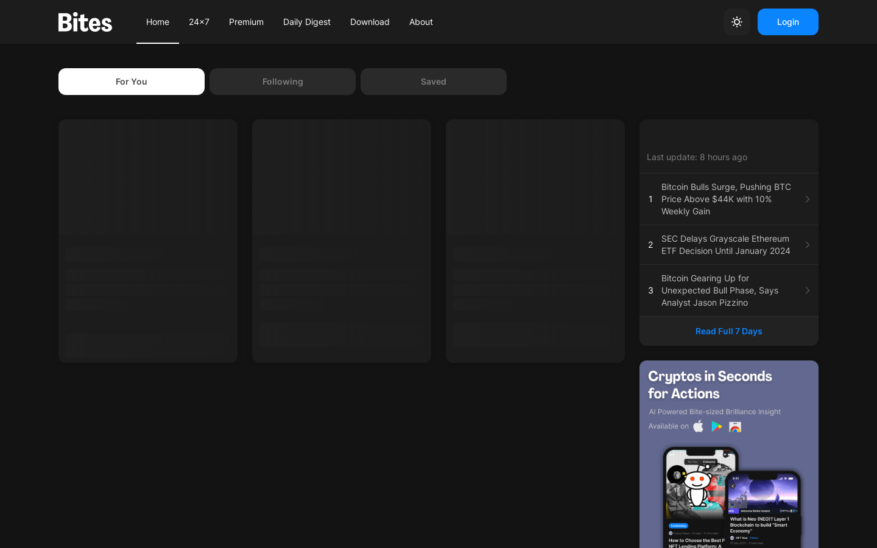The width and height of the screenshot is (877, 548).
Task: Open the About page
Action: [421, 22]
